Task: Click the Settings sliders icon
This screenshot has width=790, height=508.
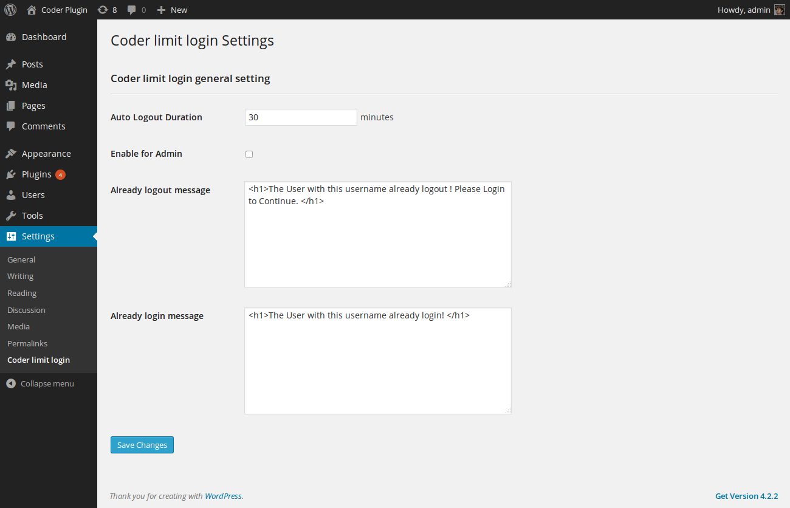Action: click(11, 236)
